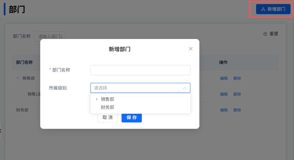The width and height of the screenshot is (294, 160).
Task: Click the 新增部门 button at top right
Action: coord(273,9)
